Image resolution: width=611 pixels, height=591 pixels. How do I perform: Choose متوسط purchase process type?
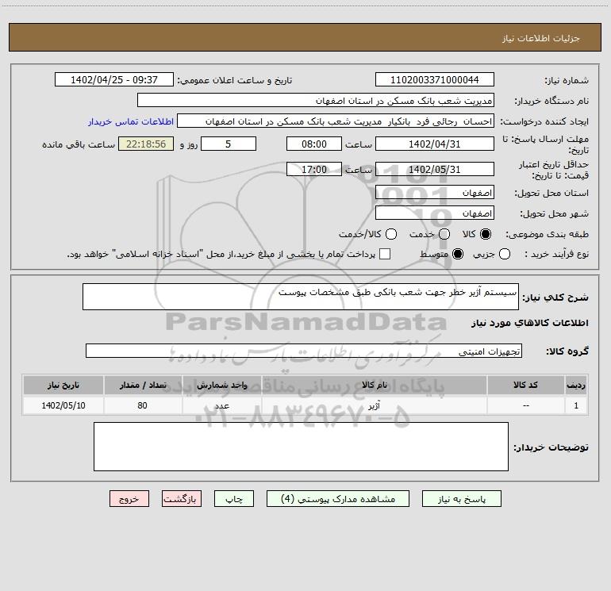click(x=458, y=255)
